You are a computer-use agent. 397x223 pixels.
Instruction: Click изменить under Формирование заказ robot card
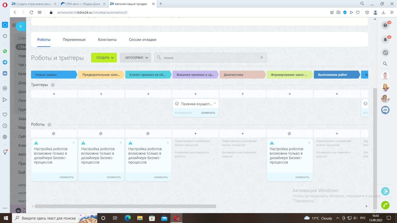pos(302,177)
